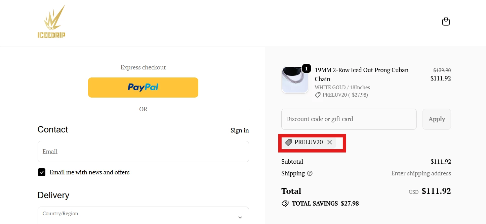Click the Country/Region chevron arrow
The width and height of the screenshot is (486, 224).
(240, 217)
